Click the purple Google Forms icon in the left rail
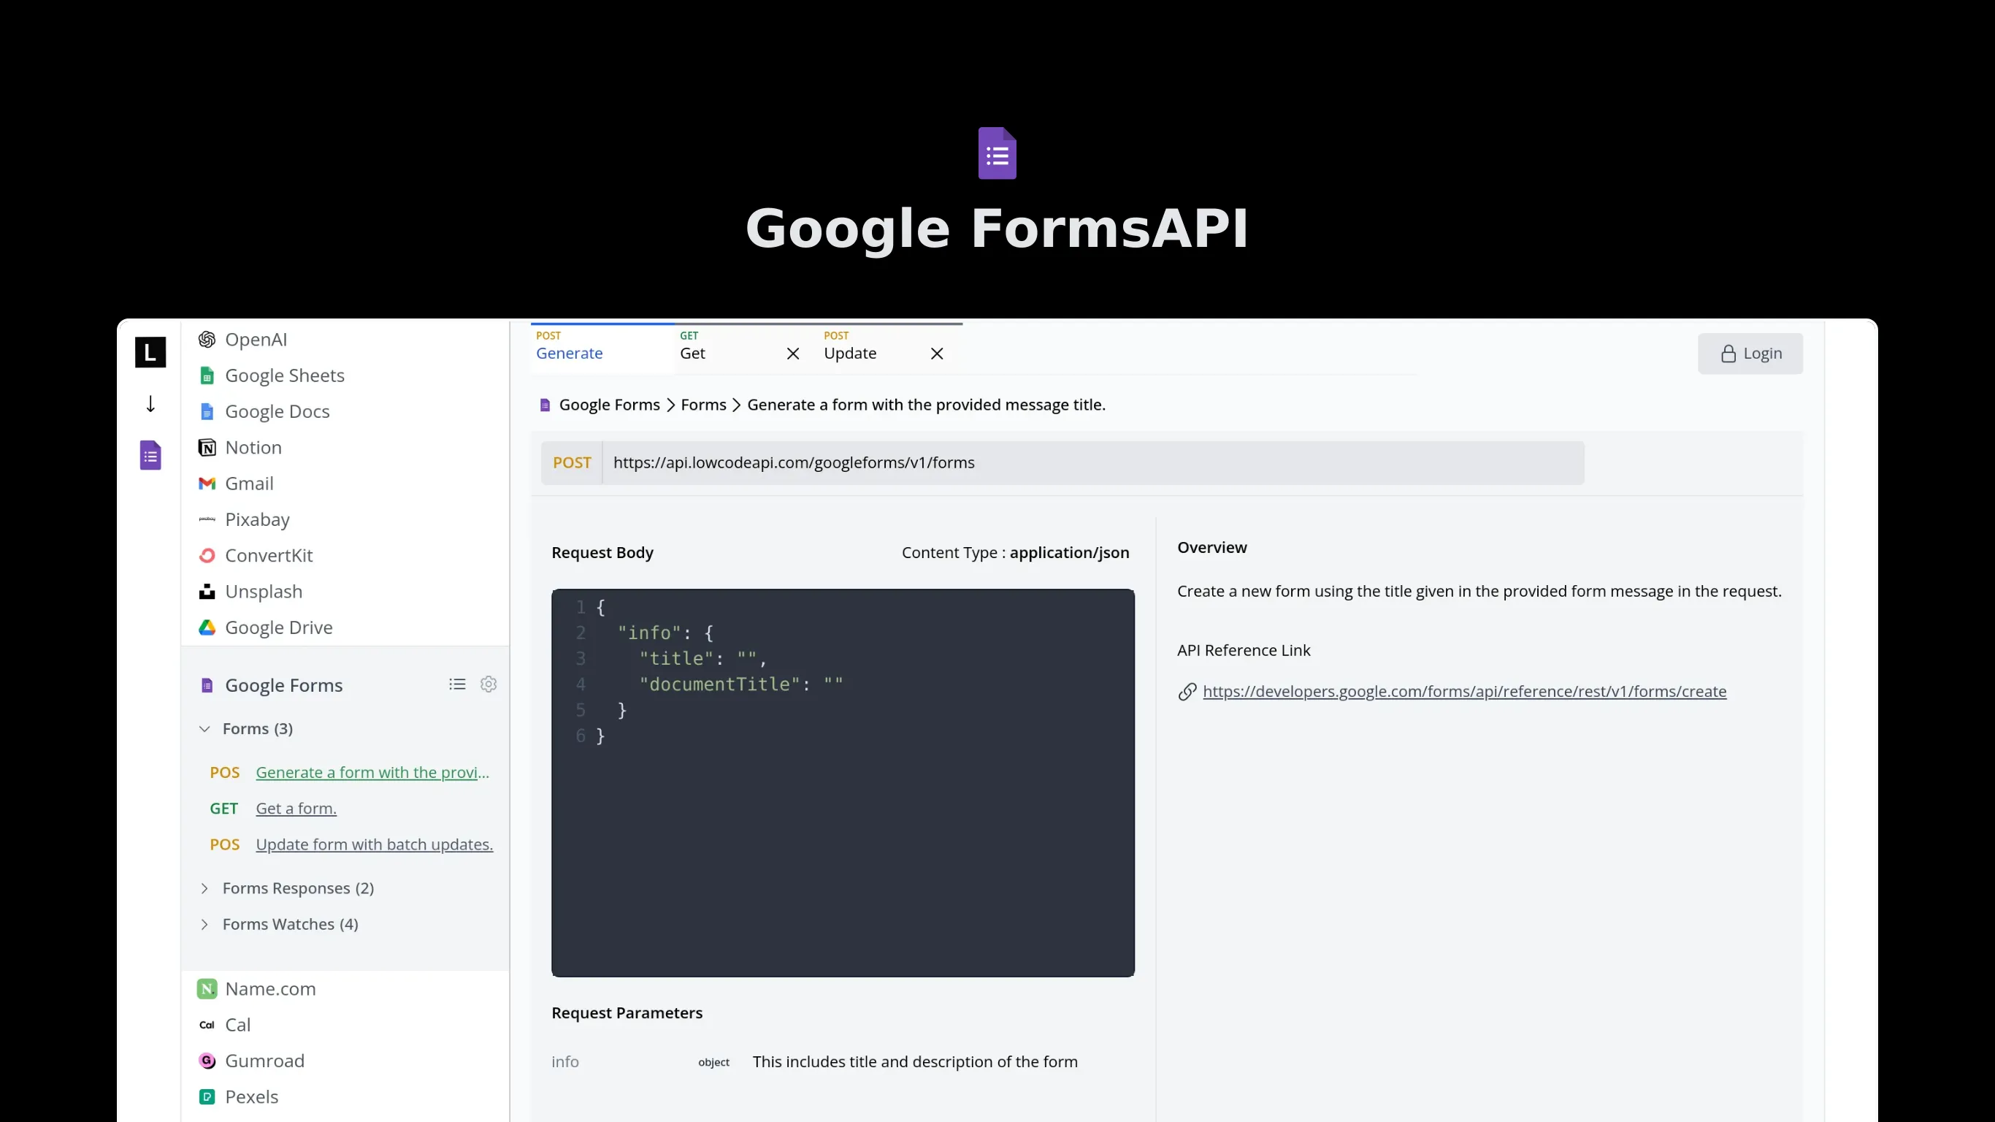Screen dimensions: 1995x1122 tap(150, 455)
